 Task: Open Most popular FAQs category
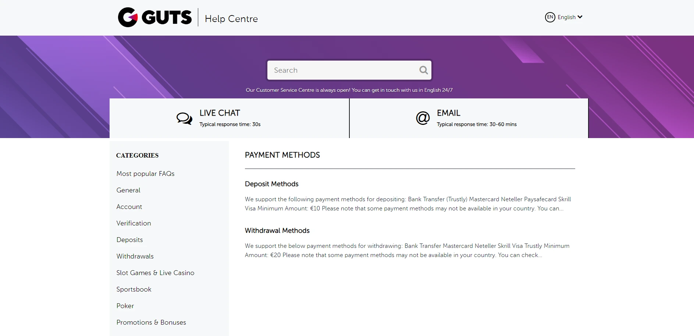tap(146, 174)
